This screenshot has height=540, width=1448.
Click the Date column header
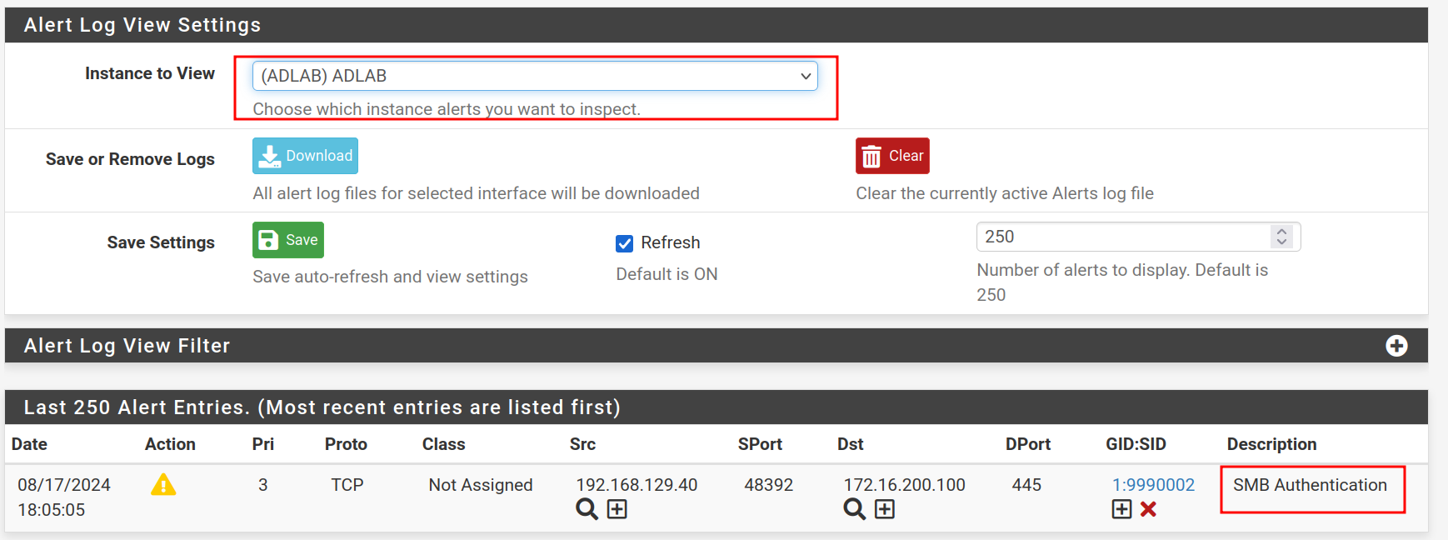click(x=29, y=444)
